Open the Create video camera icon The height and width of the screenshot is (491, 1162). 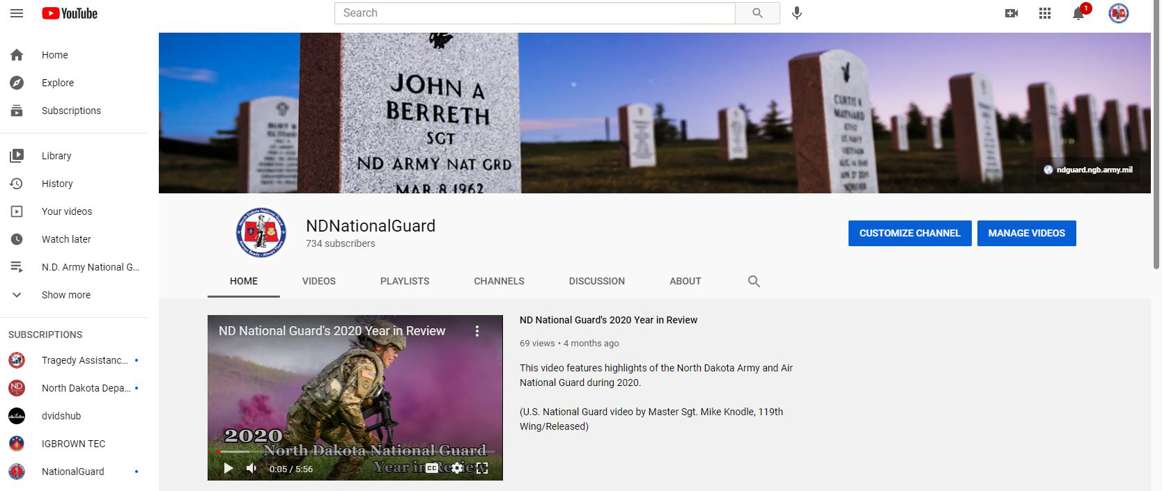click(1012, 13)
